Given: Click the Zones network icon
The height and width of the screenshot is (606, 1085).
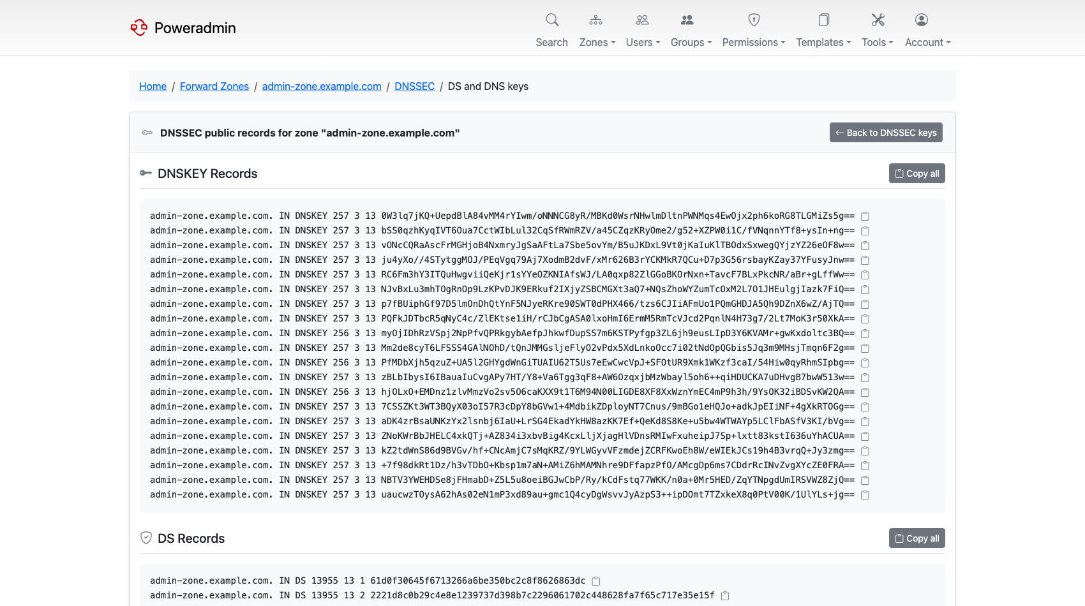Looking at the screenshot, I should [595, 20].
